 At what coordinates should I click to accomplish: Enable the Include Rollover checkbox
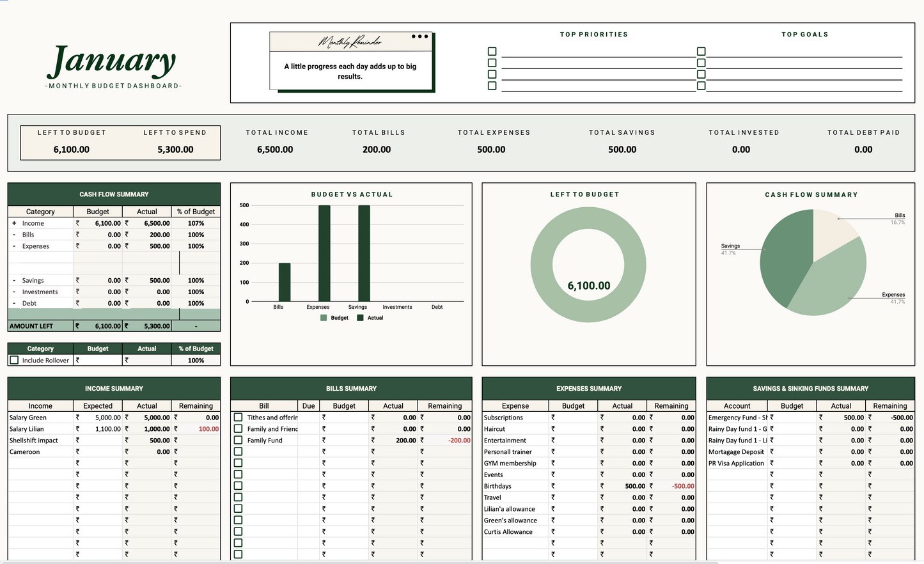(14, 361)
